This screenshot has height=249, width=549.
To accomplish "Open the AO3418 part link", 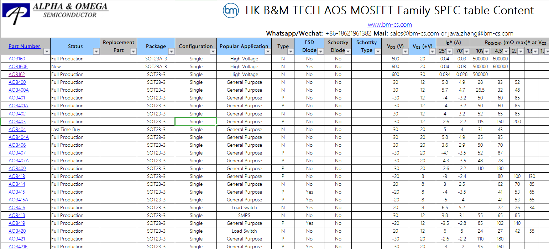I will tap(17, 215).
